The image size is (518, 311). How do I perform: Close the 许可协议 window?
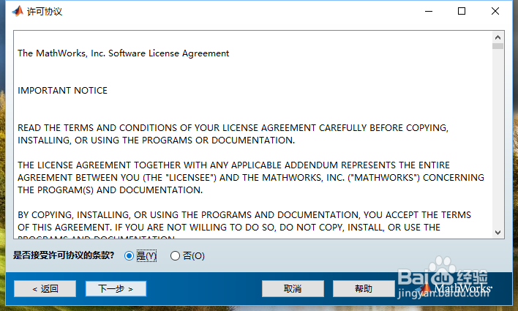495,11
